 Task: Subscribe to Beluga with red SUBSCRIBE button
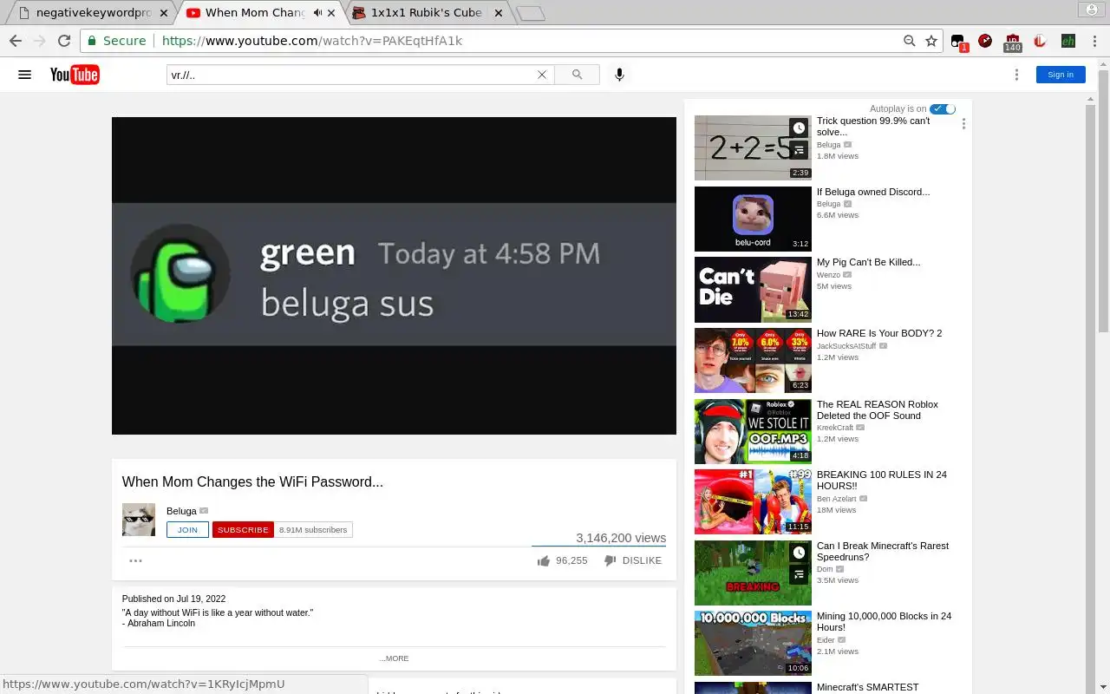(243, 529)
